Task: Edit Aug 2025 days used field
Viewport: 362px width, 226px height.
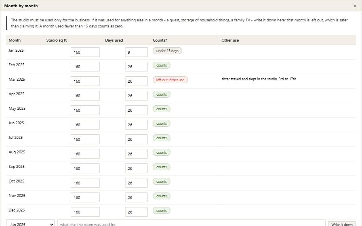Action: coord(136,154)
